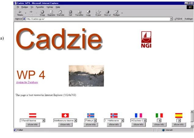The image size is (194, 138).
Task: Click the avalanche photo thumbnail
Action: [x=86, y=76]
